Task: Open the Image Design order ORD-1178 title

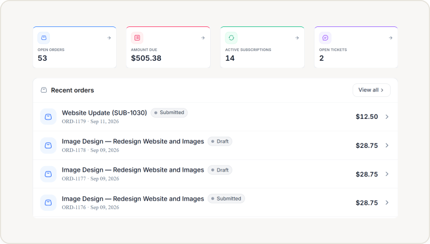Action: (x=133, y=142)
